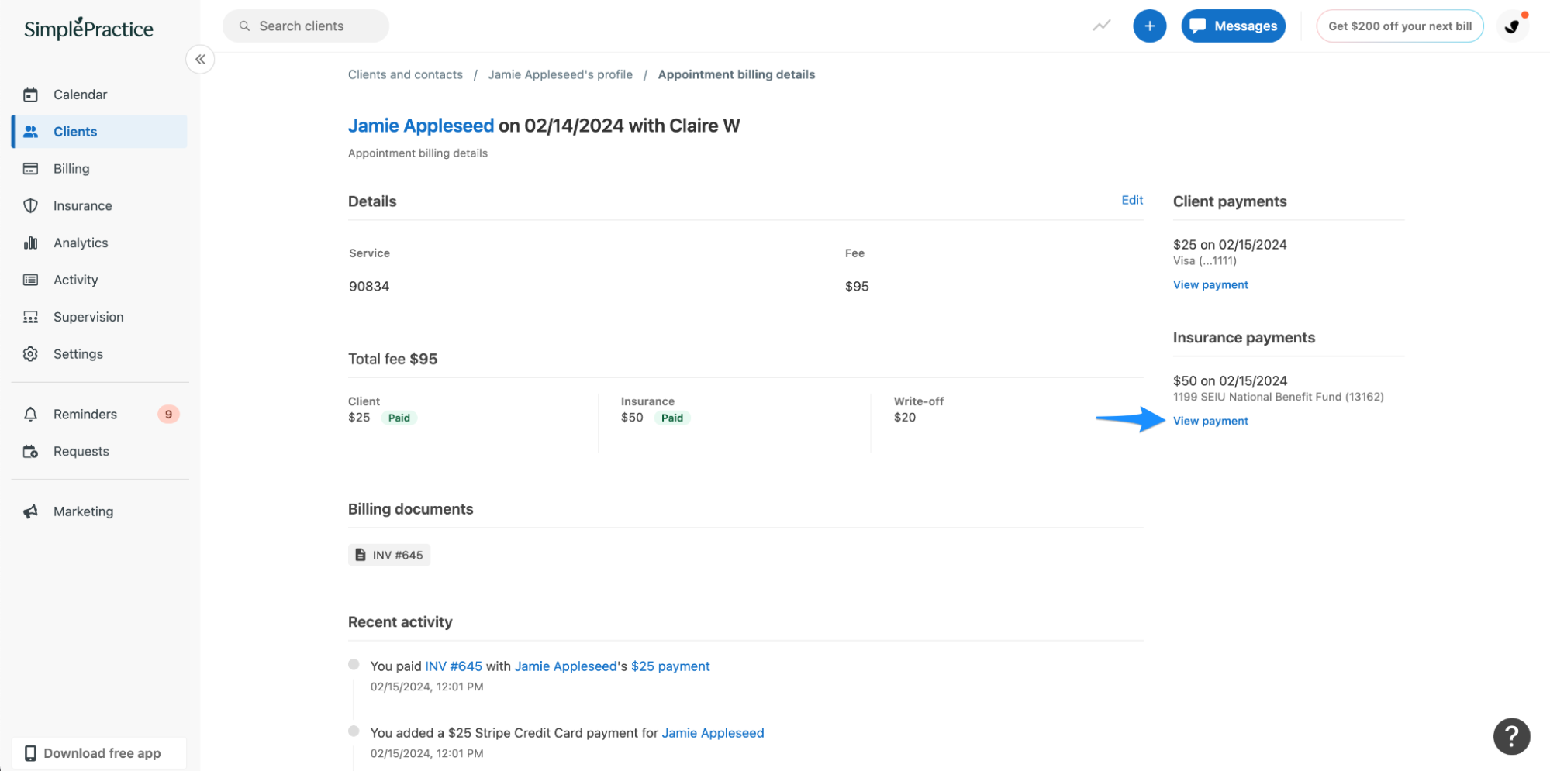1550x771 pixels.
Task: Click the Reminders bell icon
Action: click(30, 414)
